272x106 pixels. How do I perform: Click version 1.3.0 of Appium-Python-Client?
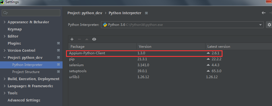141,53
